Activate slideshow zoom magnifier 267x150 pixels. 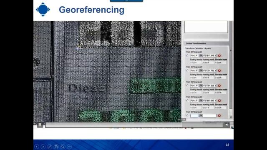[x=63, y=147]
